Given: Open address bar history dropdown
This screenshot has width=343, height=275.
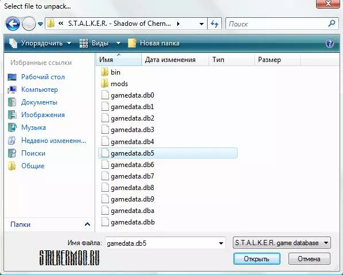Looking at the screenshot, I should point(201,24).
